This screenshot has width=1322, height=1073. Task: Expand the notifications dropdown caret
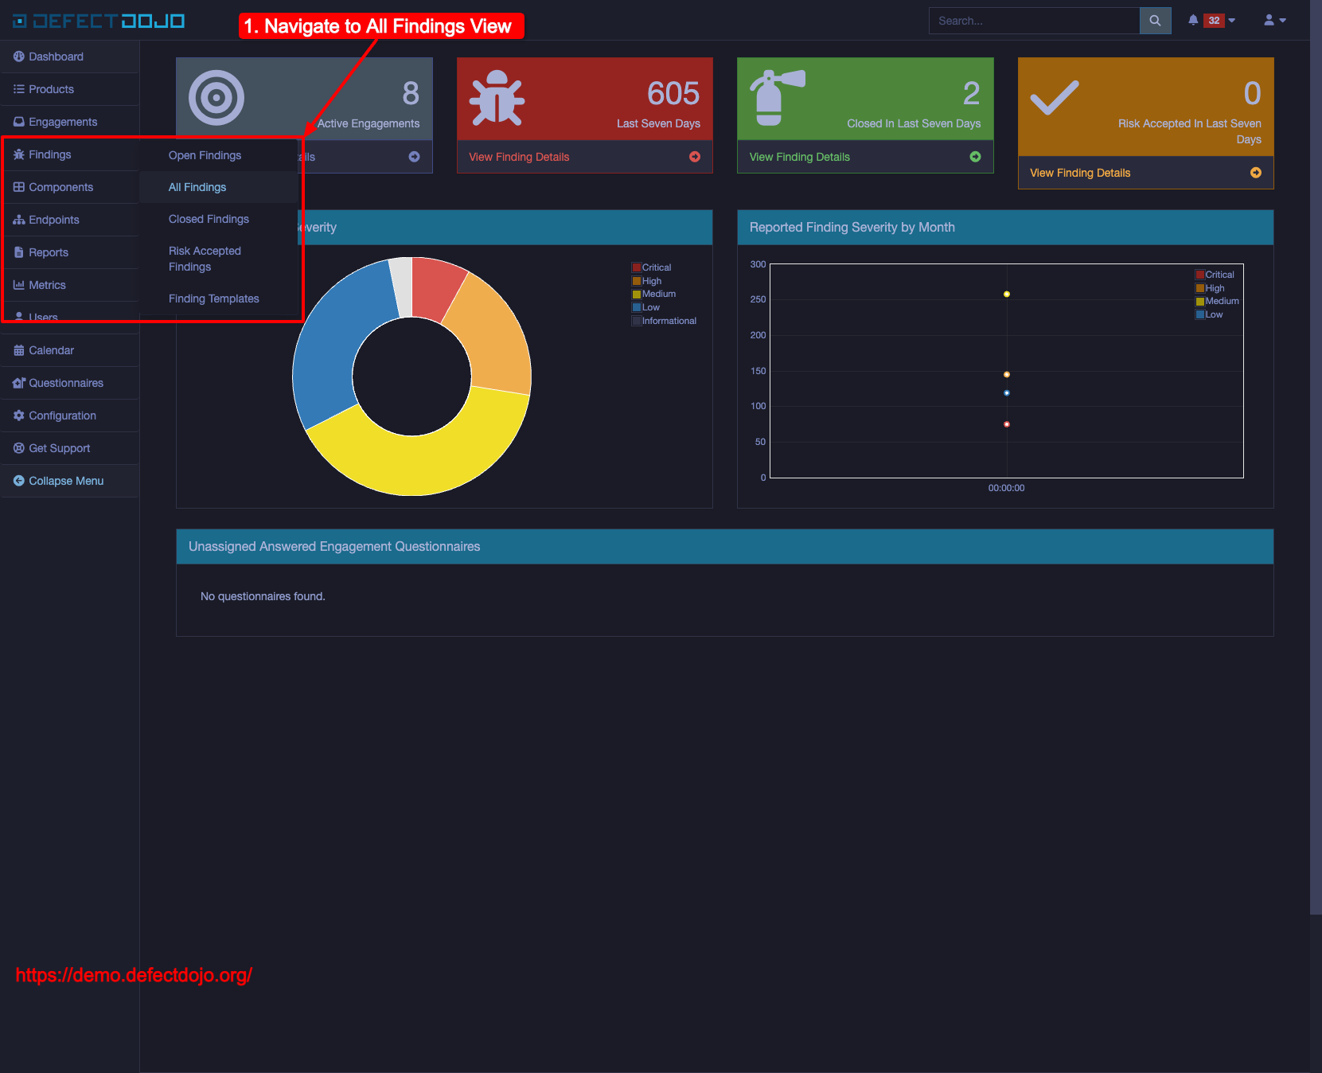point(1232,21)
